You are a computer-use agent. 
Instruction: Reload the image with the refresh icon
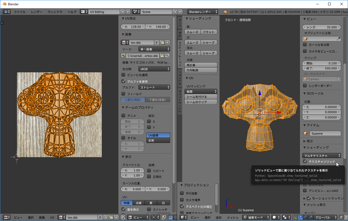pos(167,56)
